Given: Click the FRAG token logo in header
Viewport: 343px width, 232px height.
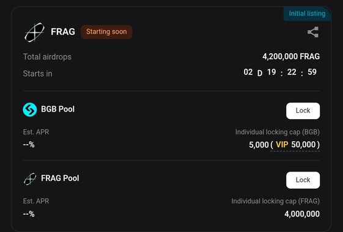Looking at the screenshot, I should coord(34,32).
